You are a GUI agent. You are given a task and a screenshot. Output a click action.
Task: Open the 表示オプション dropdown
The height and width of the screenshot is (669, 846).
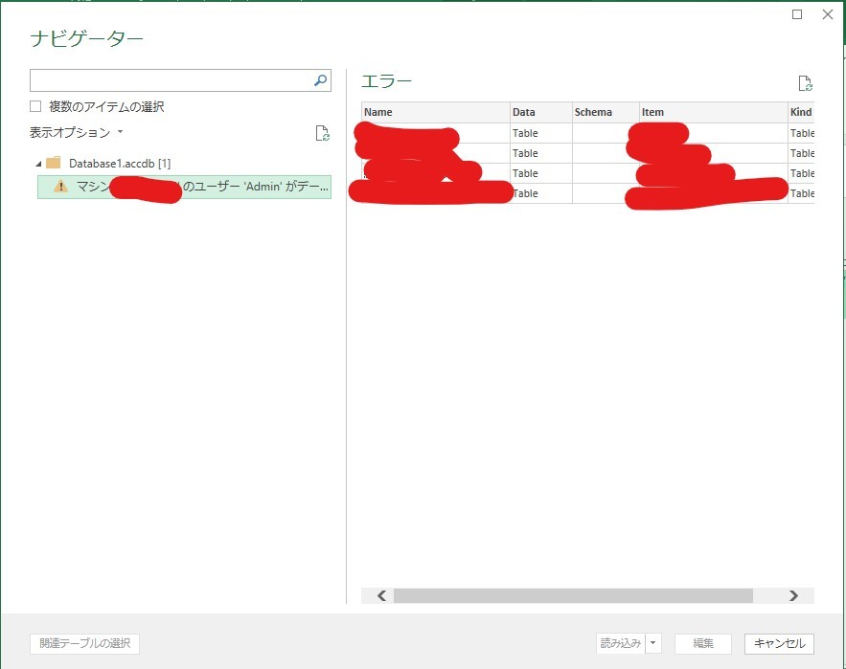pos(76,133)
